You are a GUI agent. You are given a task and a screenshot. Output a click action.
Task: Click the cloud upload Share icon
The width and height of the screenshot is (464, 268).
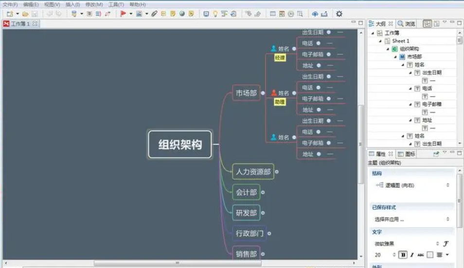[315, 14]
